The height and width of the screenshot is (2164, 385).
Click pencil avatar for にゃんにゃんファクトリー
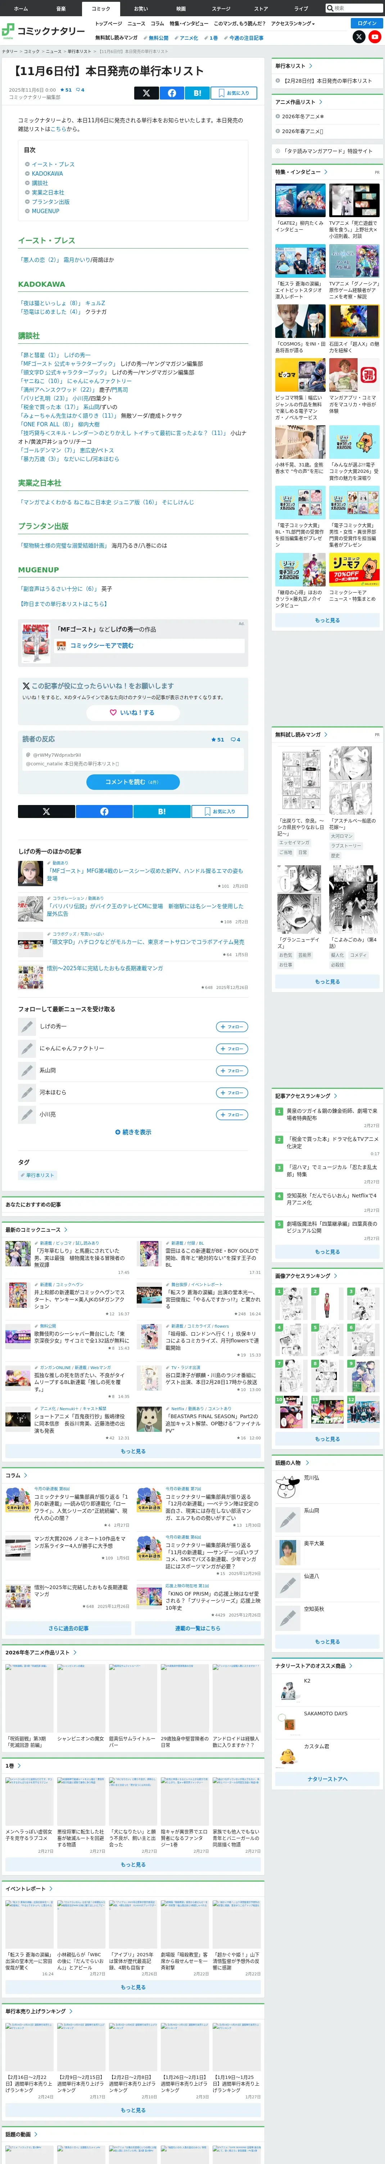click(27, 1048)
